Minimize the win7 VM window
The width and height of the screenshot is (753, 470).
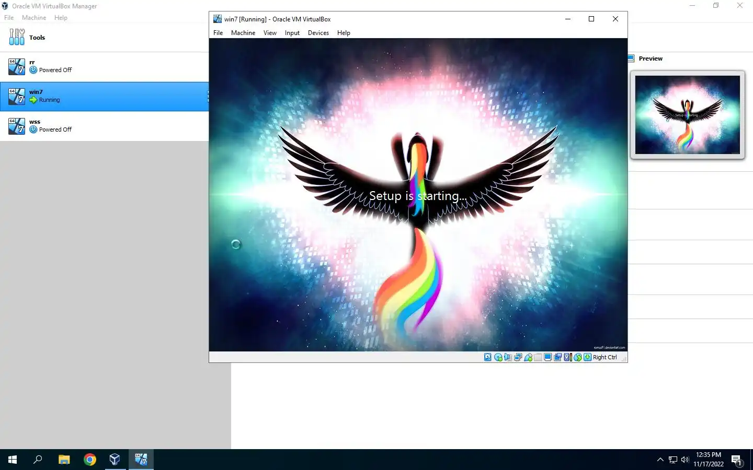[568, 19]
